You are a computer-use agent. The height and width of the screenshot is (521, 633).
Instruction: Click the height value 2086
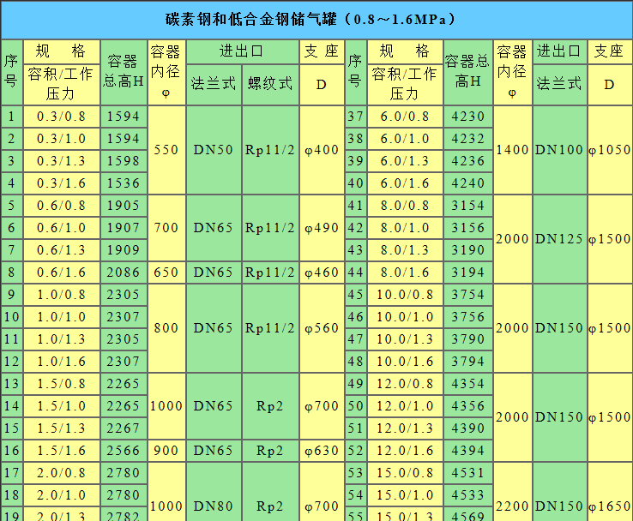124,272
